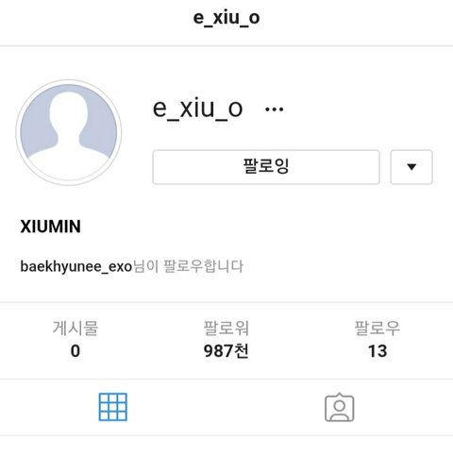
Task: View followers via the 987천 count
Action: pos(226,351)
